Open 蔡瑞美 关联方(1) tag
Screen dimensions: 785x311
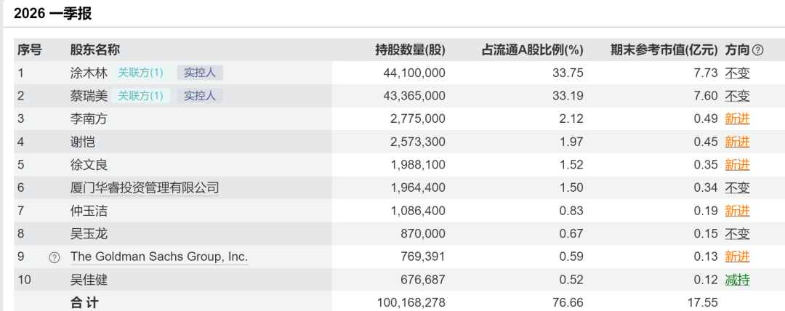[141, 96]
